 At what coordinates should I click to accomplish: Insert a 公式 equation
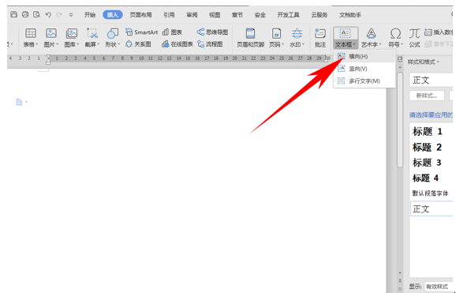click(414, 38)
